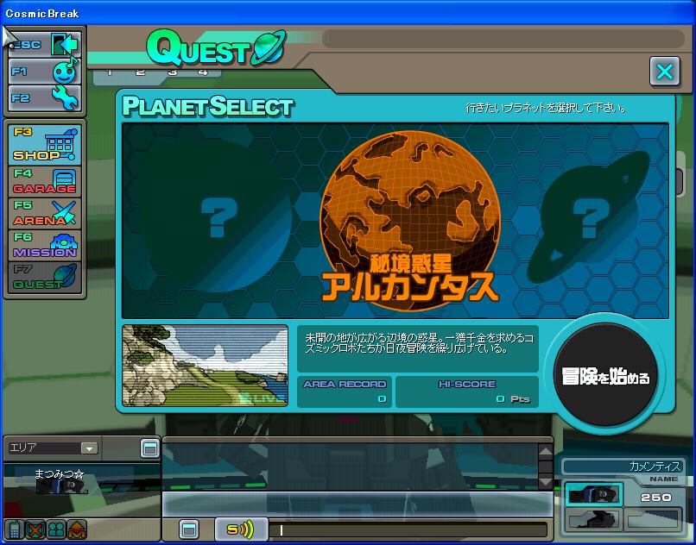The image size is (696, 545).
Task: Open the friends group icon
Action: (x=56, y=529)
